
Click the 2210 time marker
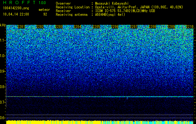point(190,26)
